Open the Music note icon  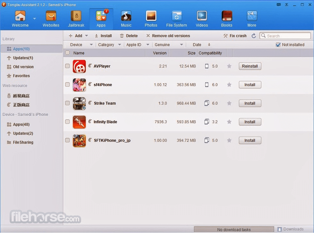click(126, 16)
